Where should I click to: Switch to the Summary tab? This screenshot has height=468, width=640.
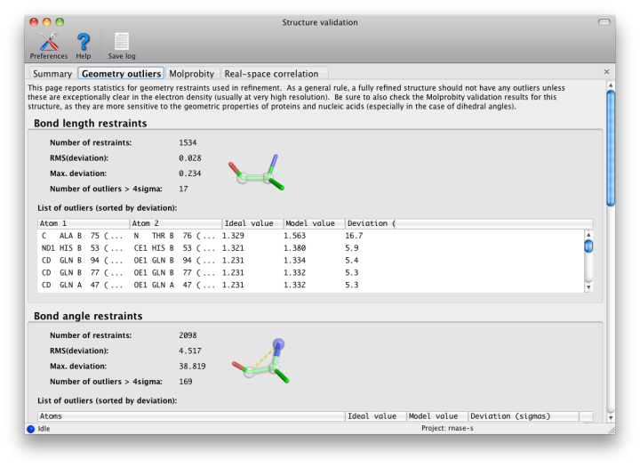(x=52, y=74)
